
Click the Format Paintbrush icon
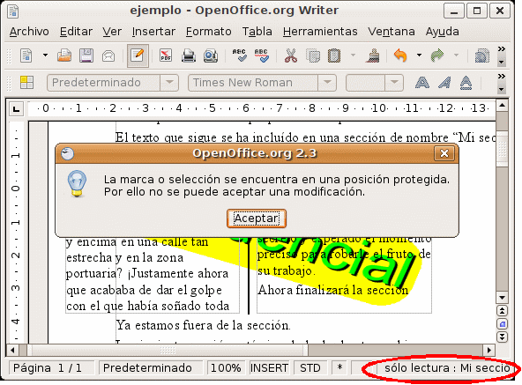click(x=372, y=56)
